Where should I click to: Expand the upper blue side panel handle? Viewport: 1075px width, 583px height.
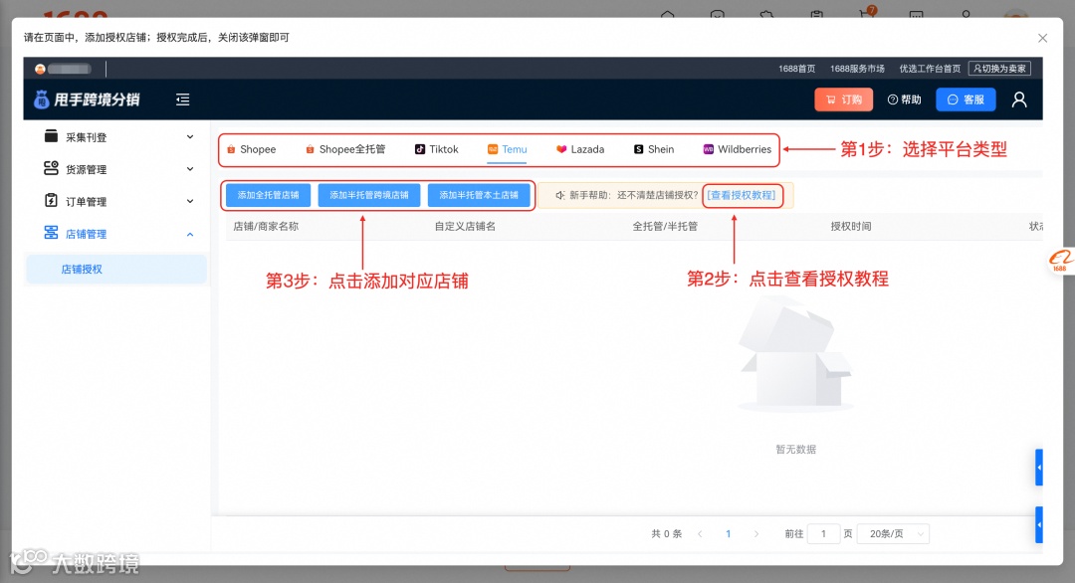[x=1038, y=468]
